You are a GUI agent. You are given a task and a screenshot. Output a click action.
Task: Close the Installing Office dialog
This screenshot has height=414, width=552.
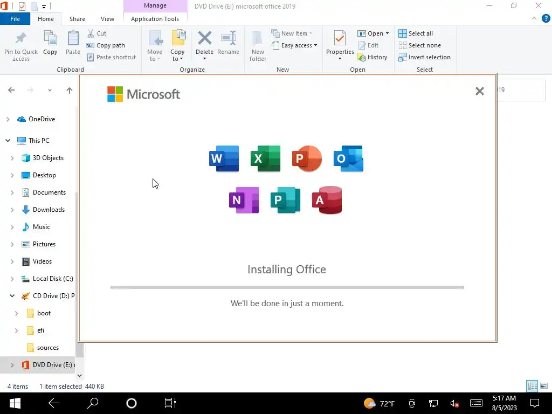pyautogui.click(x=479, y=91)
